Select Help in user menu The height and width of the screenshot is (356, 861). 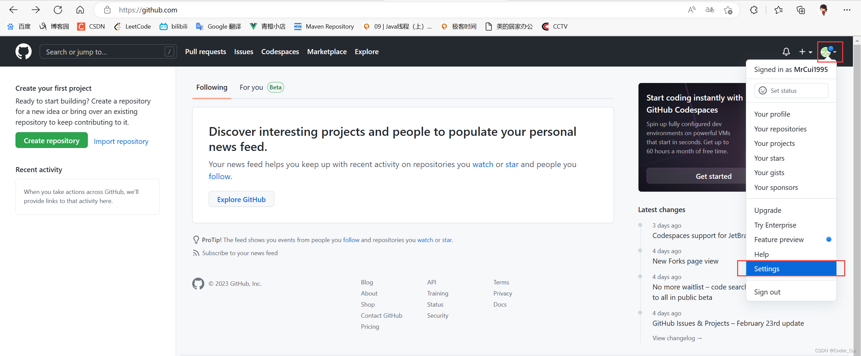(791, 254)
